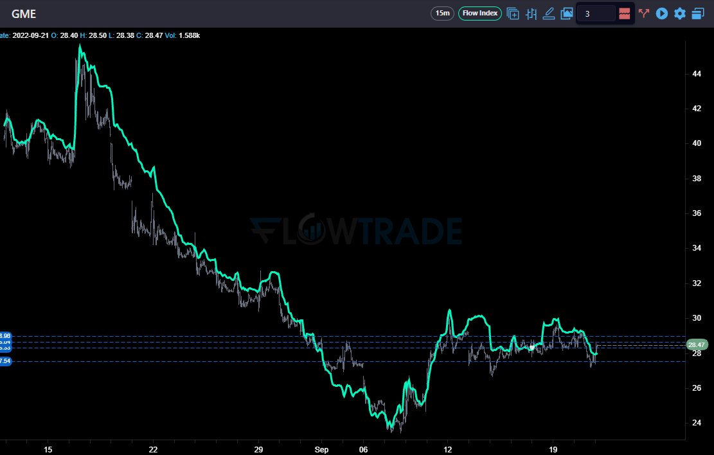Image resolution: width=714 pixels, height=455 pixels.
Task: Open the 15m timeframe selector
Action: [x=442, y=13]
